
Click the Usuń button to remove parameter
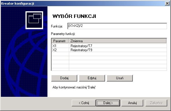(x=120, y=78)
